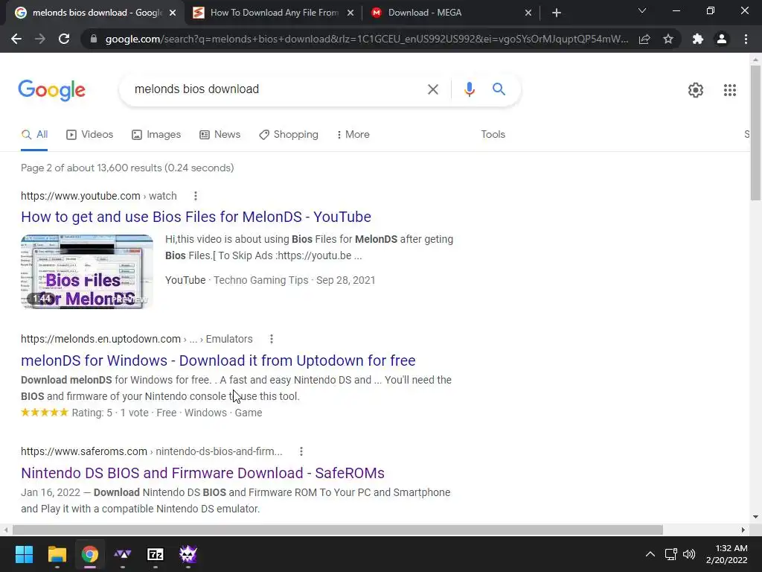Screen dimensions: 762x572
Task: Open Google quick settings gear
Action: [x=696, y=90]
